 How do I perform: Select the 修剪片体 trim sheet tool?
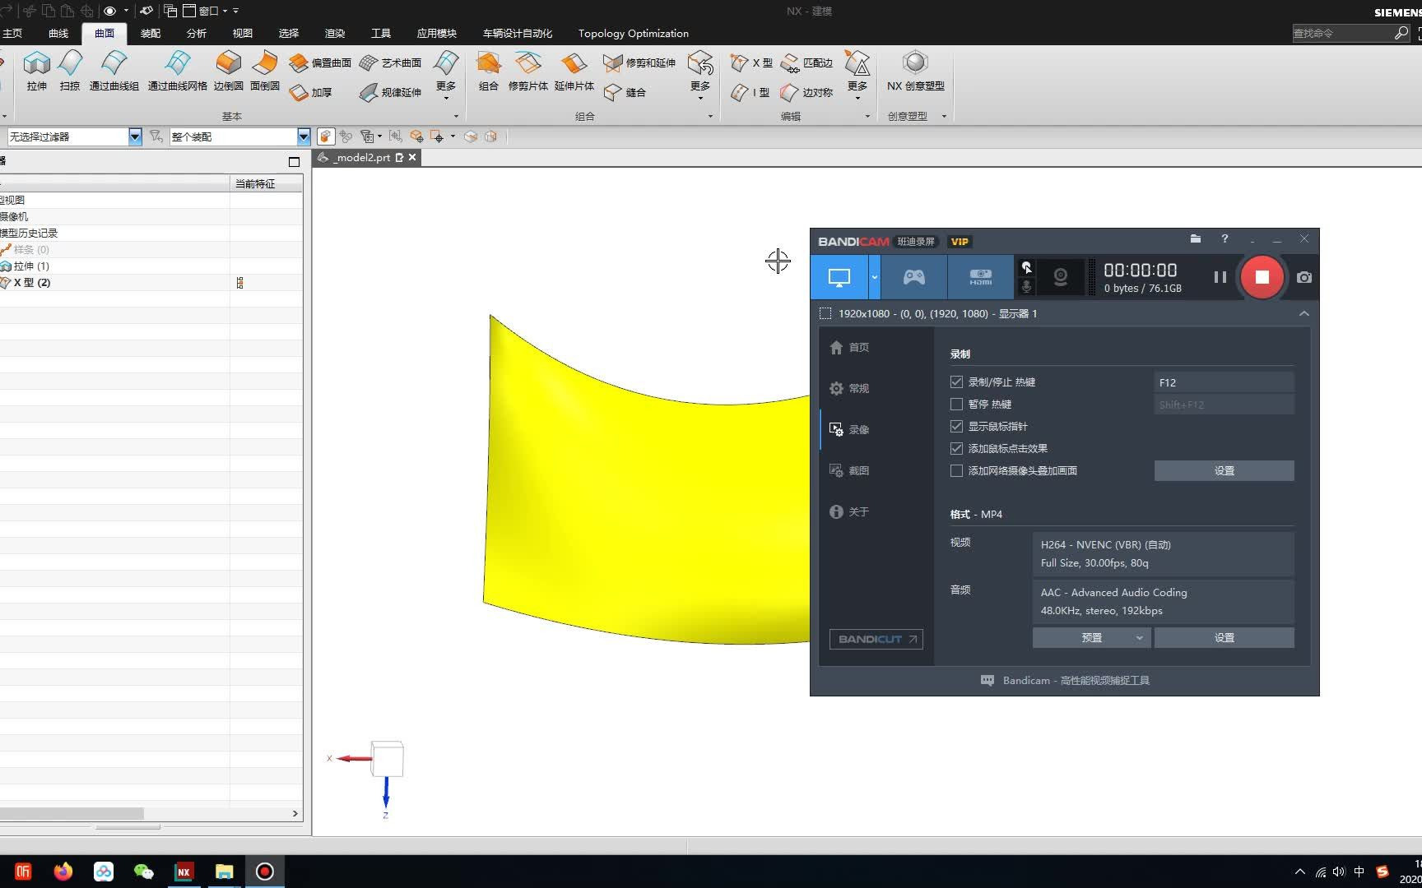(x=527, y=71)
